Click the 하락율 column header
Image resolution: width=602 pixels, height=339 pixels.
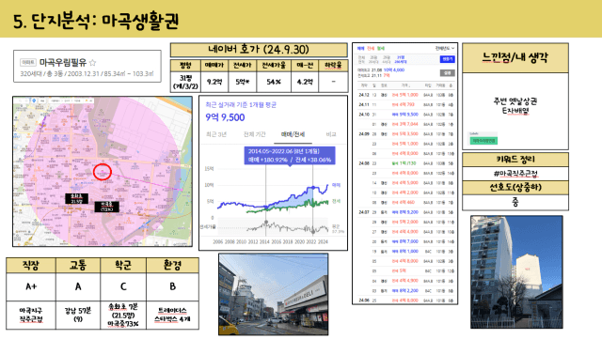tap(333, 65)
